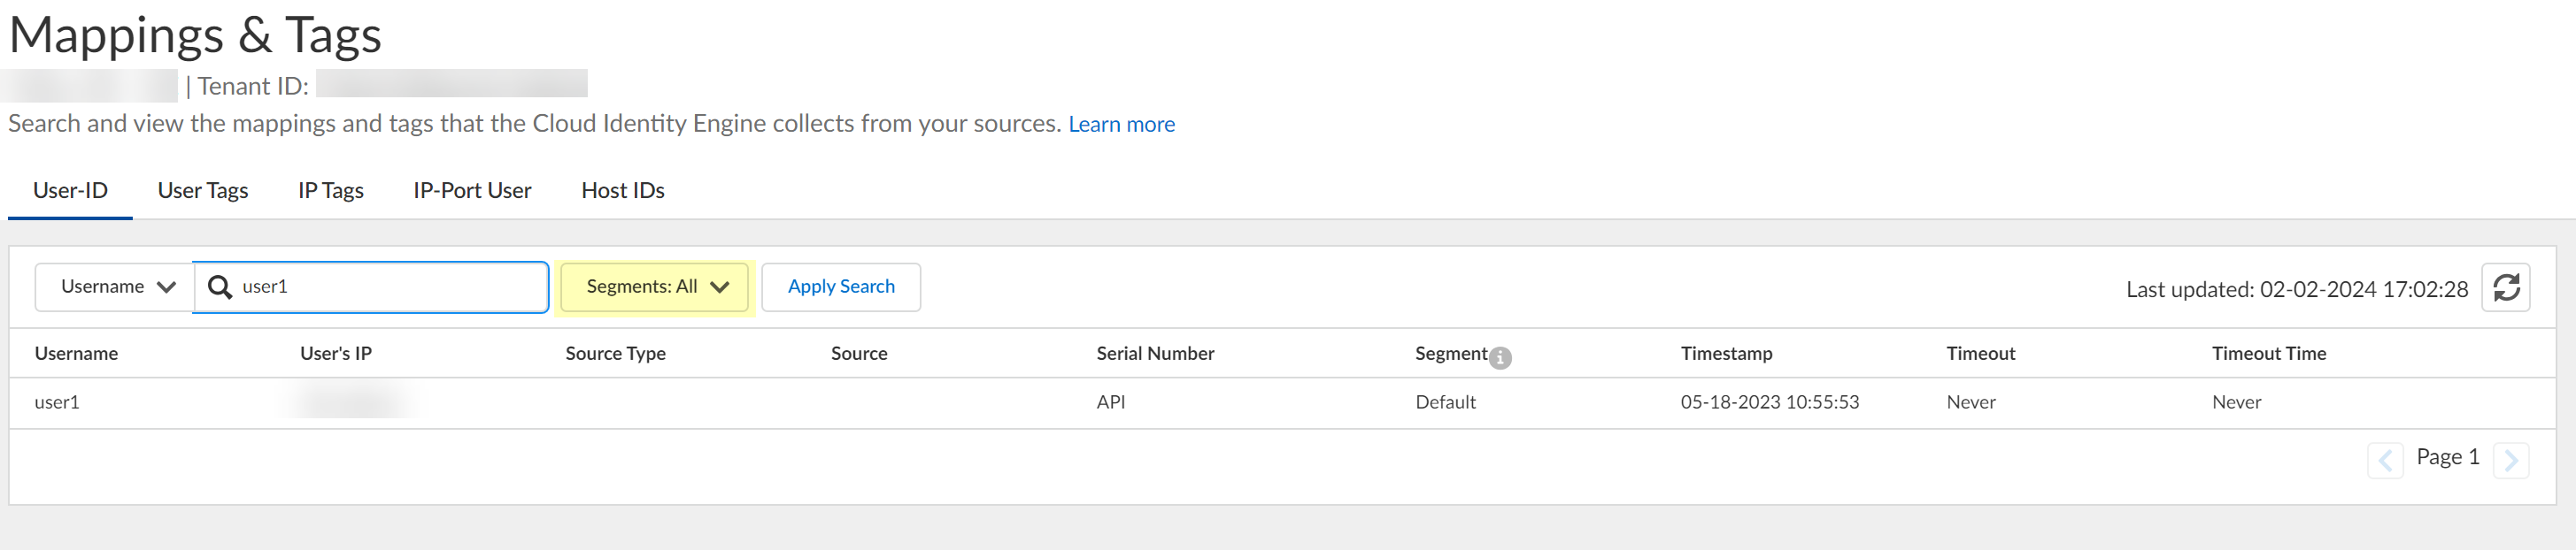Image resolution: width=2576 pixels, height=550 pixels.
Task: Expand the Segments: All dropdown
Action: (x=655, y=287)
